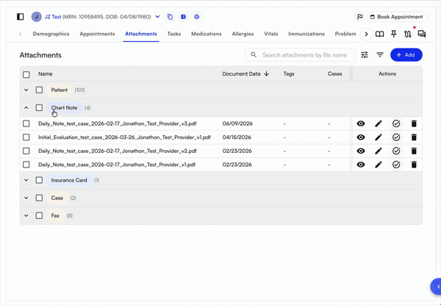
Task: Open patient dropdown arrow beside DOB
Action: (x=157, y=17)
